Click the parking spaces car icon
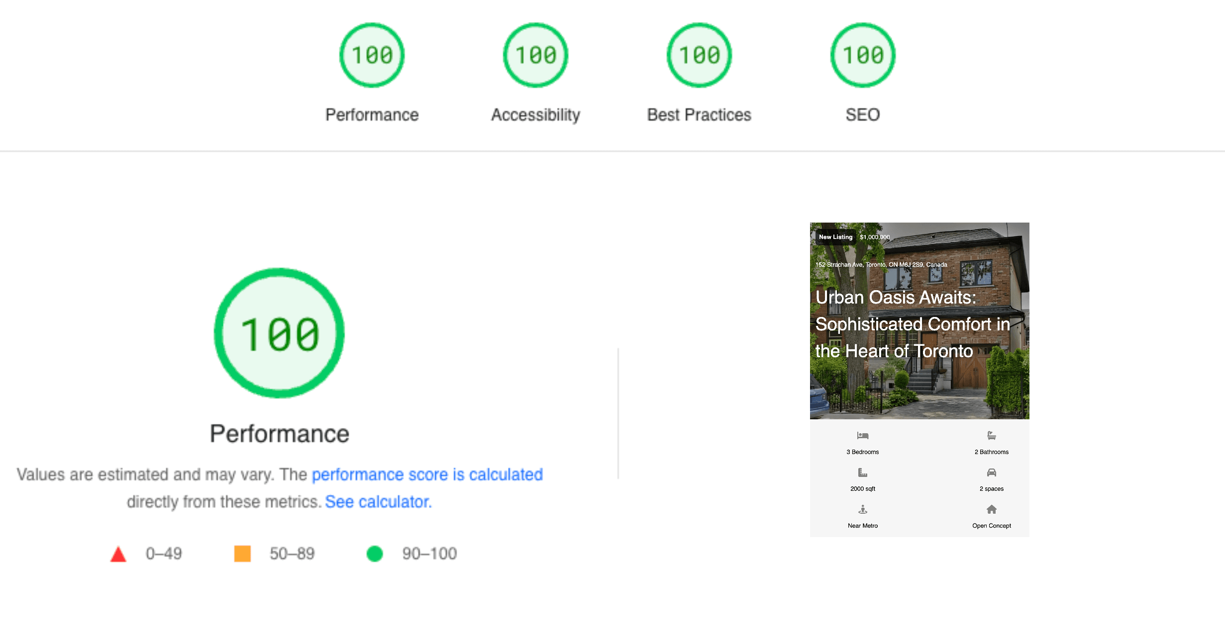This screenshot has width=1225, height=623. click(x=991, y=472)
